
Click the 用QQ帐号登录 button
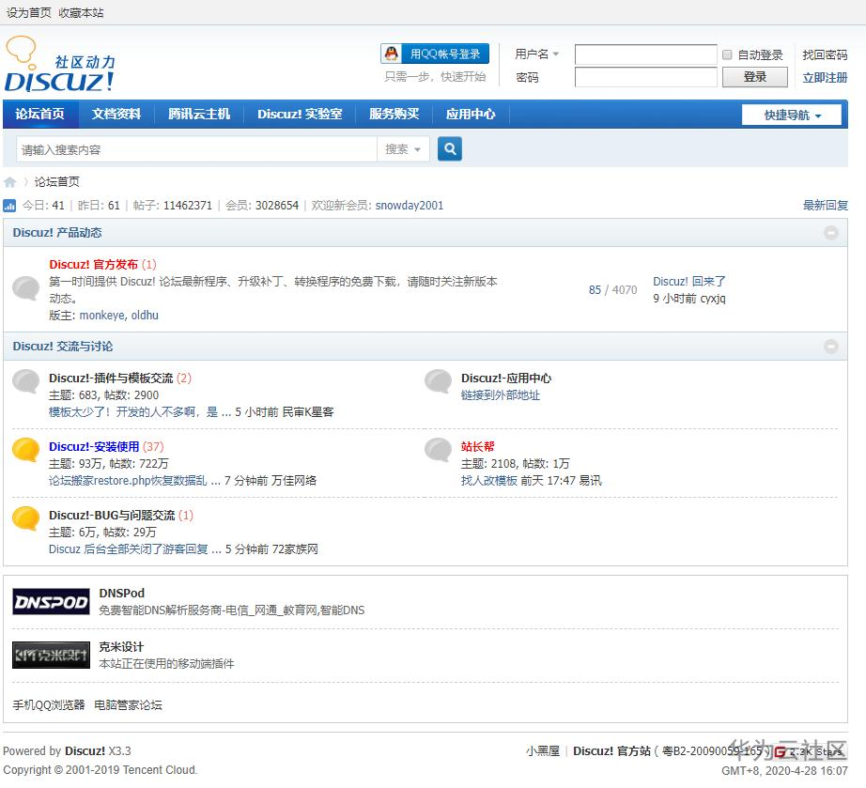435,54
